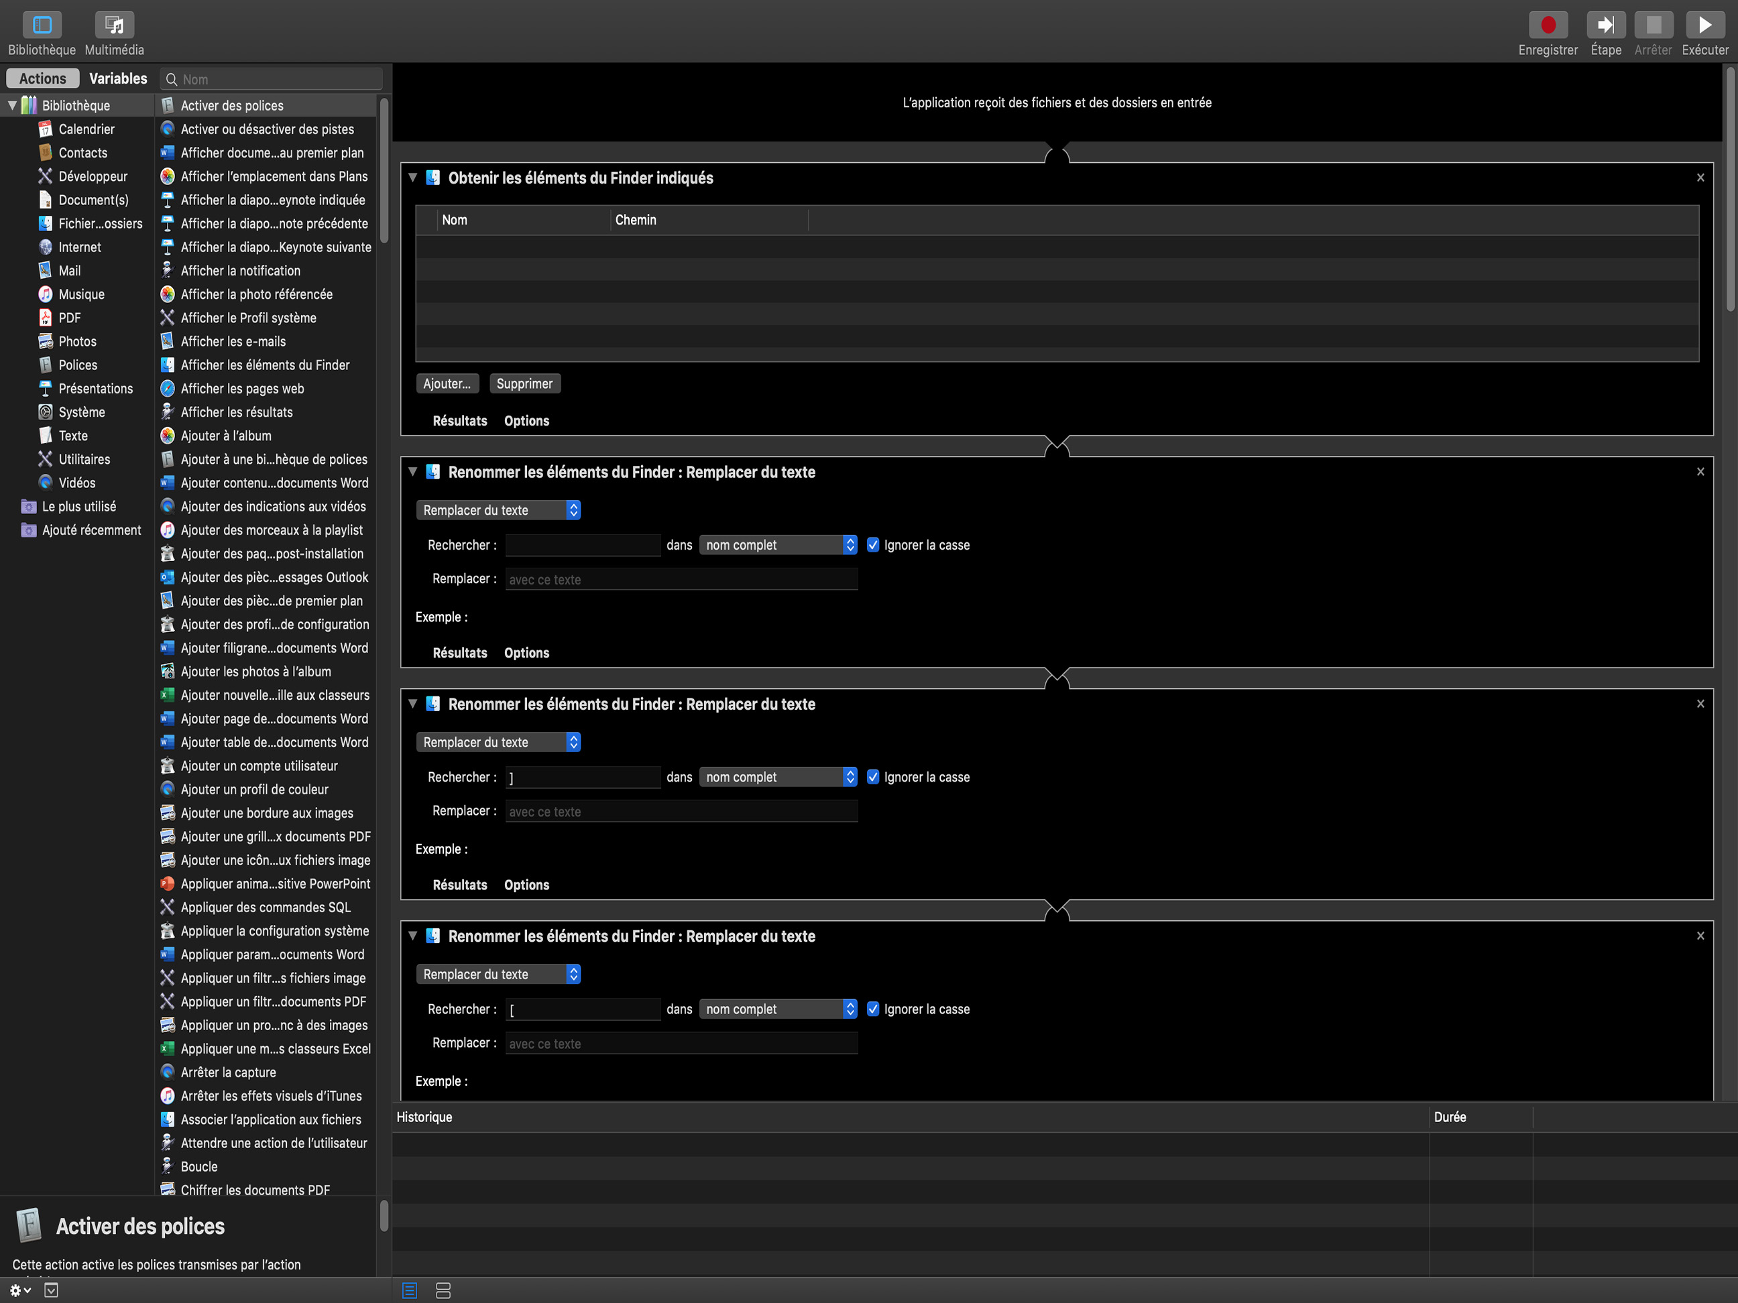This screenshot has height=1303, width=1738.
Task: Switch to the Variables tab
Action: pos(118,78)
